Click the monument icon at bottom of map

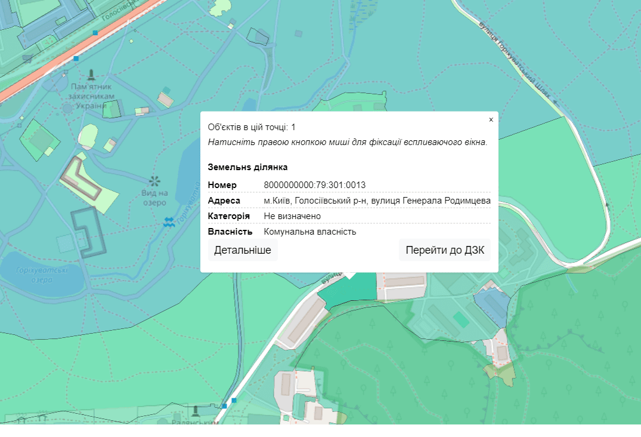[x=196, y=411]
